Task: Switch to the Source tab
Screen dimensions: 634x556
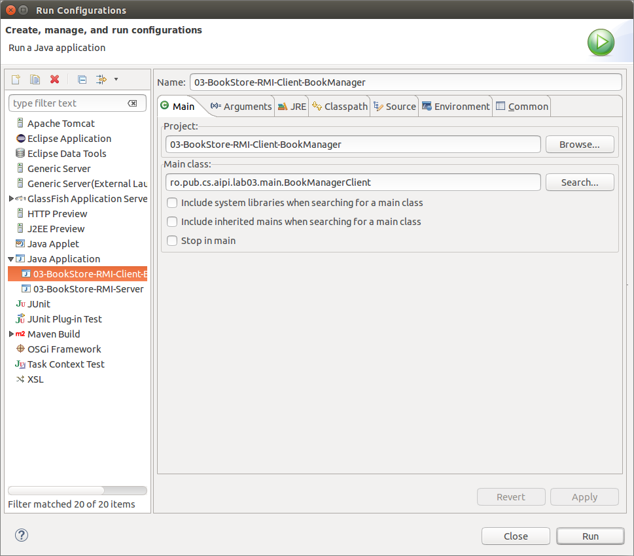Action: click(395, 107)
